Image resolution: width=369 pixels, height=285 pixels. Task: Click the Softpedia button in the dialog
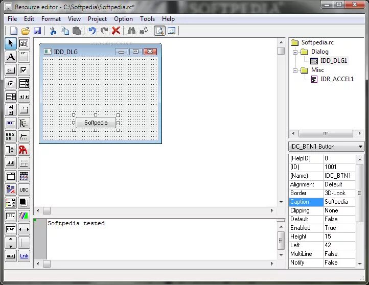96,123
